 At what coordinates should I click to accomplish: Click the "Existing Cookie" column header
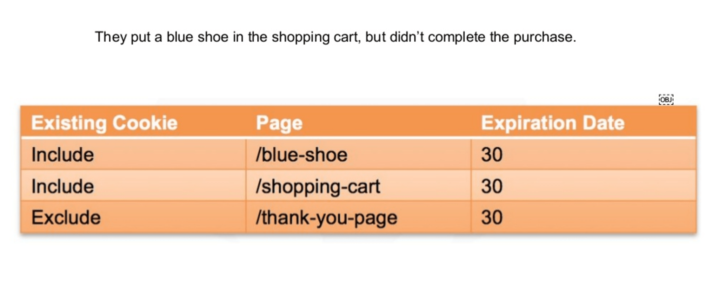pyautogui.click(x=104, y=123)
